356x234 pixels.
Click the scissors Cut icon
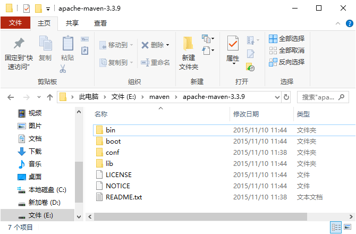[63, 69]
